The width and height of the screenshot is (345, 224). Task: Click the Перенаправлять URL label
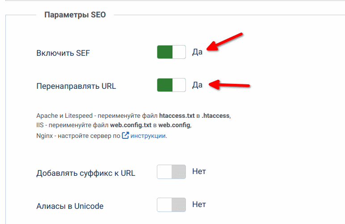click(x=76, y=86)
